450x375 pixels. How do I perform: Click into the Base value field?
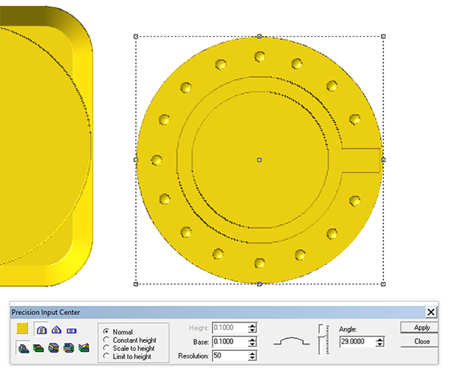pos(230,342)
